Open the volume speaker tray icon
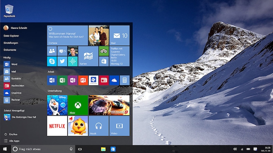This screenshot has width=273, height=153. pos(235,149)
